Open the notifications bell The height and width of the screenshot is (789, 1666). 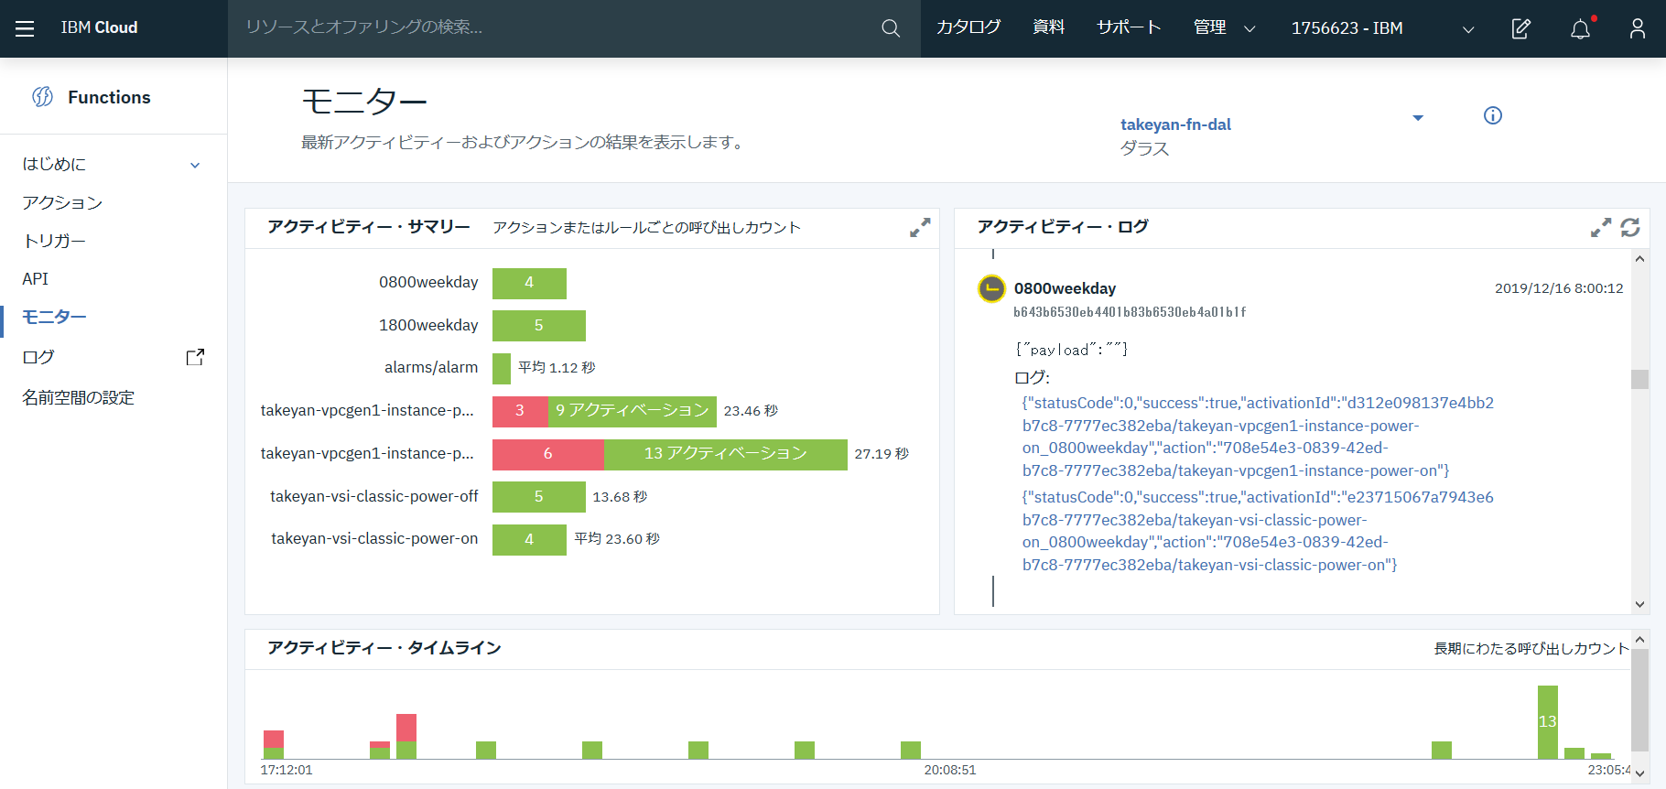tap(1581, 28)
